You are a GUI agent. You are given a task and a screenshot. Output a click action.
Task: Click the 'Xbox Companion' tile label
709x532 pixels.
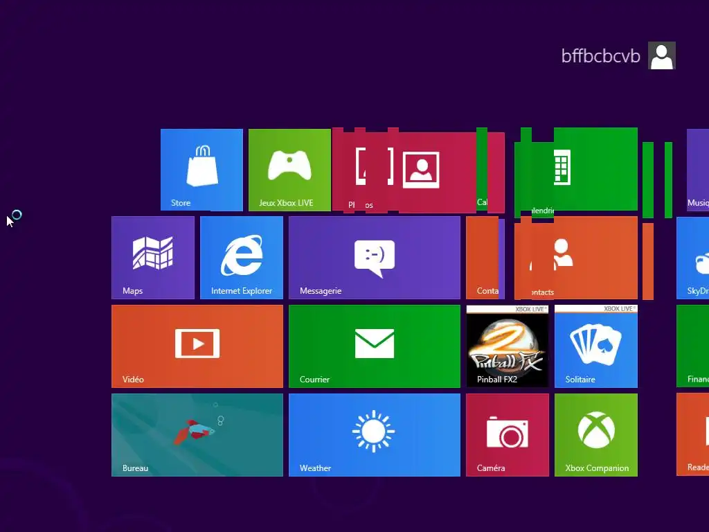pos(597,468)
